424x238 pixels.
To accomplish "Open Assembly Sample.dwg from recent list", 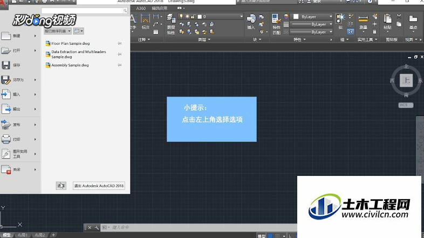I will tap(67, 65).
